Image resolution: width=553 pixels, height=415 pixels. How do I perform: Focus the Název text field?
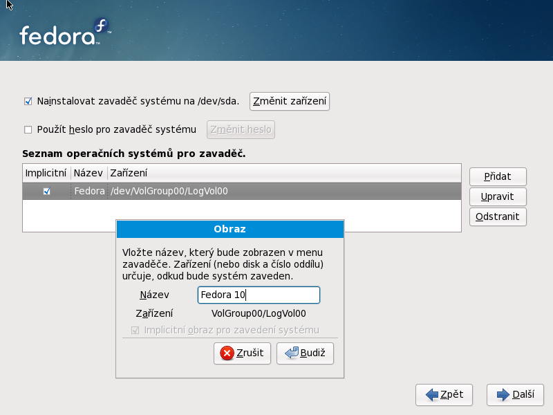259,295
